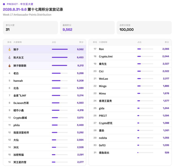The height and width of the screenshot is (168, 175).
Task: Click the score 4,563 for 0xJason杰哥
Action: point(80,103)
